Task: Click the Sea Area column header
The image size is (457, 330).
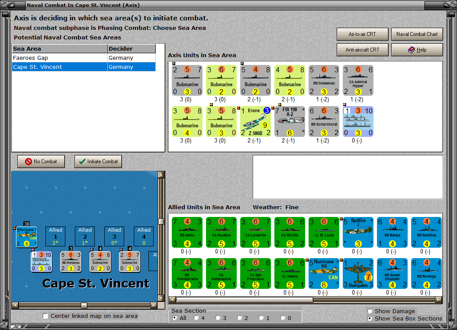Action: tap(60, 49)
